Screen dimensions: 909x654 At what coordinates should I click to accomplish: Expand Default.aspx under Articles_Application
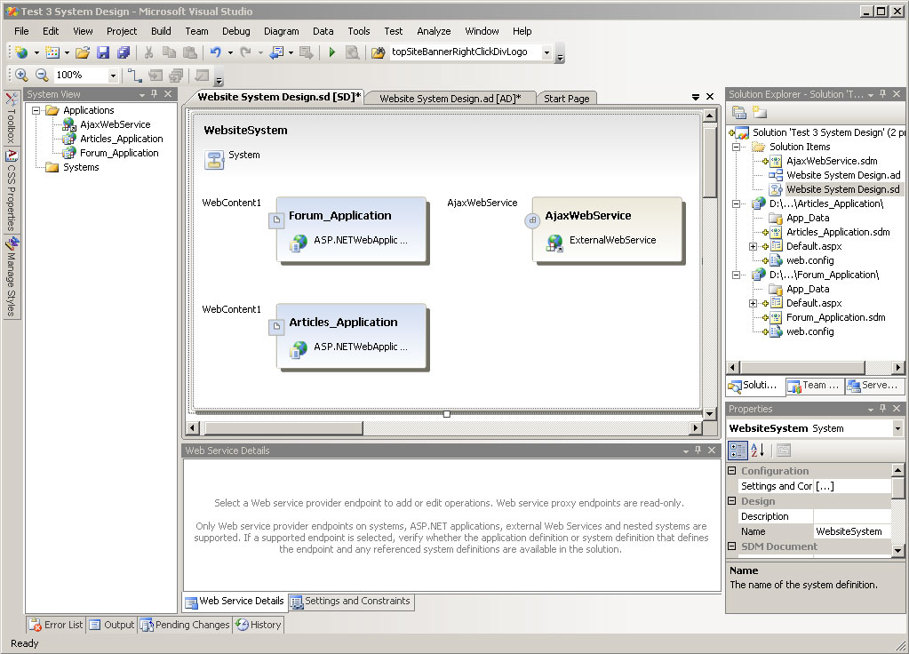(753, 246)
